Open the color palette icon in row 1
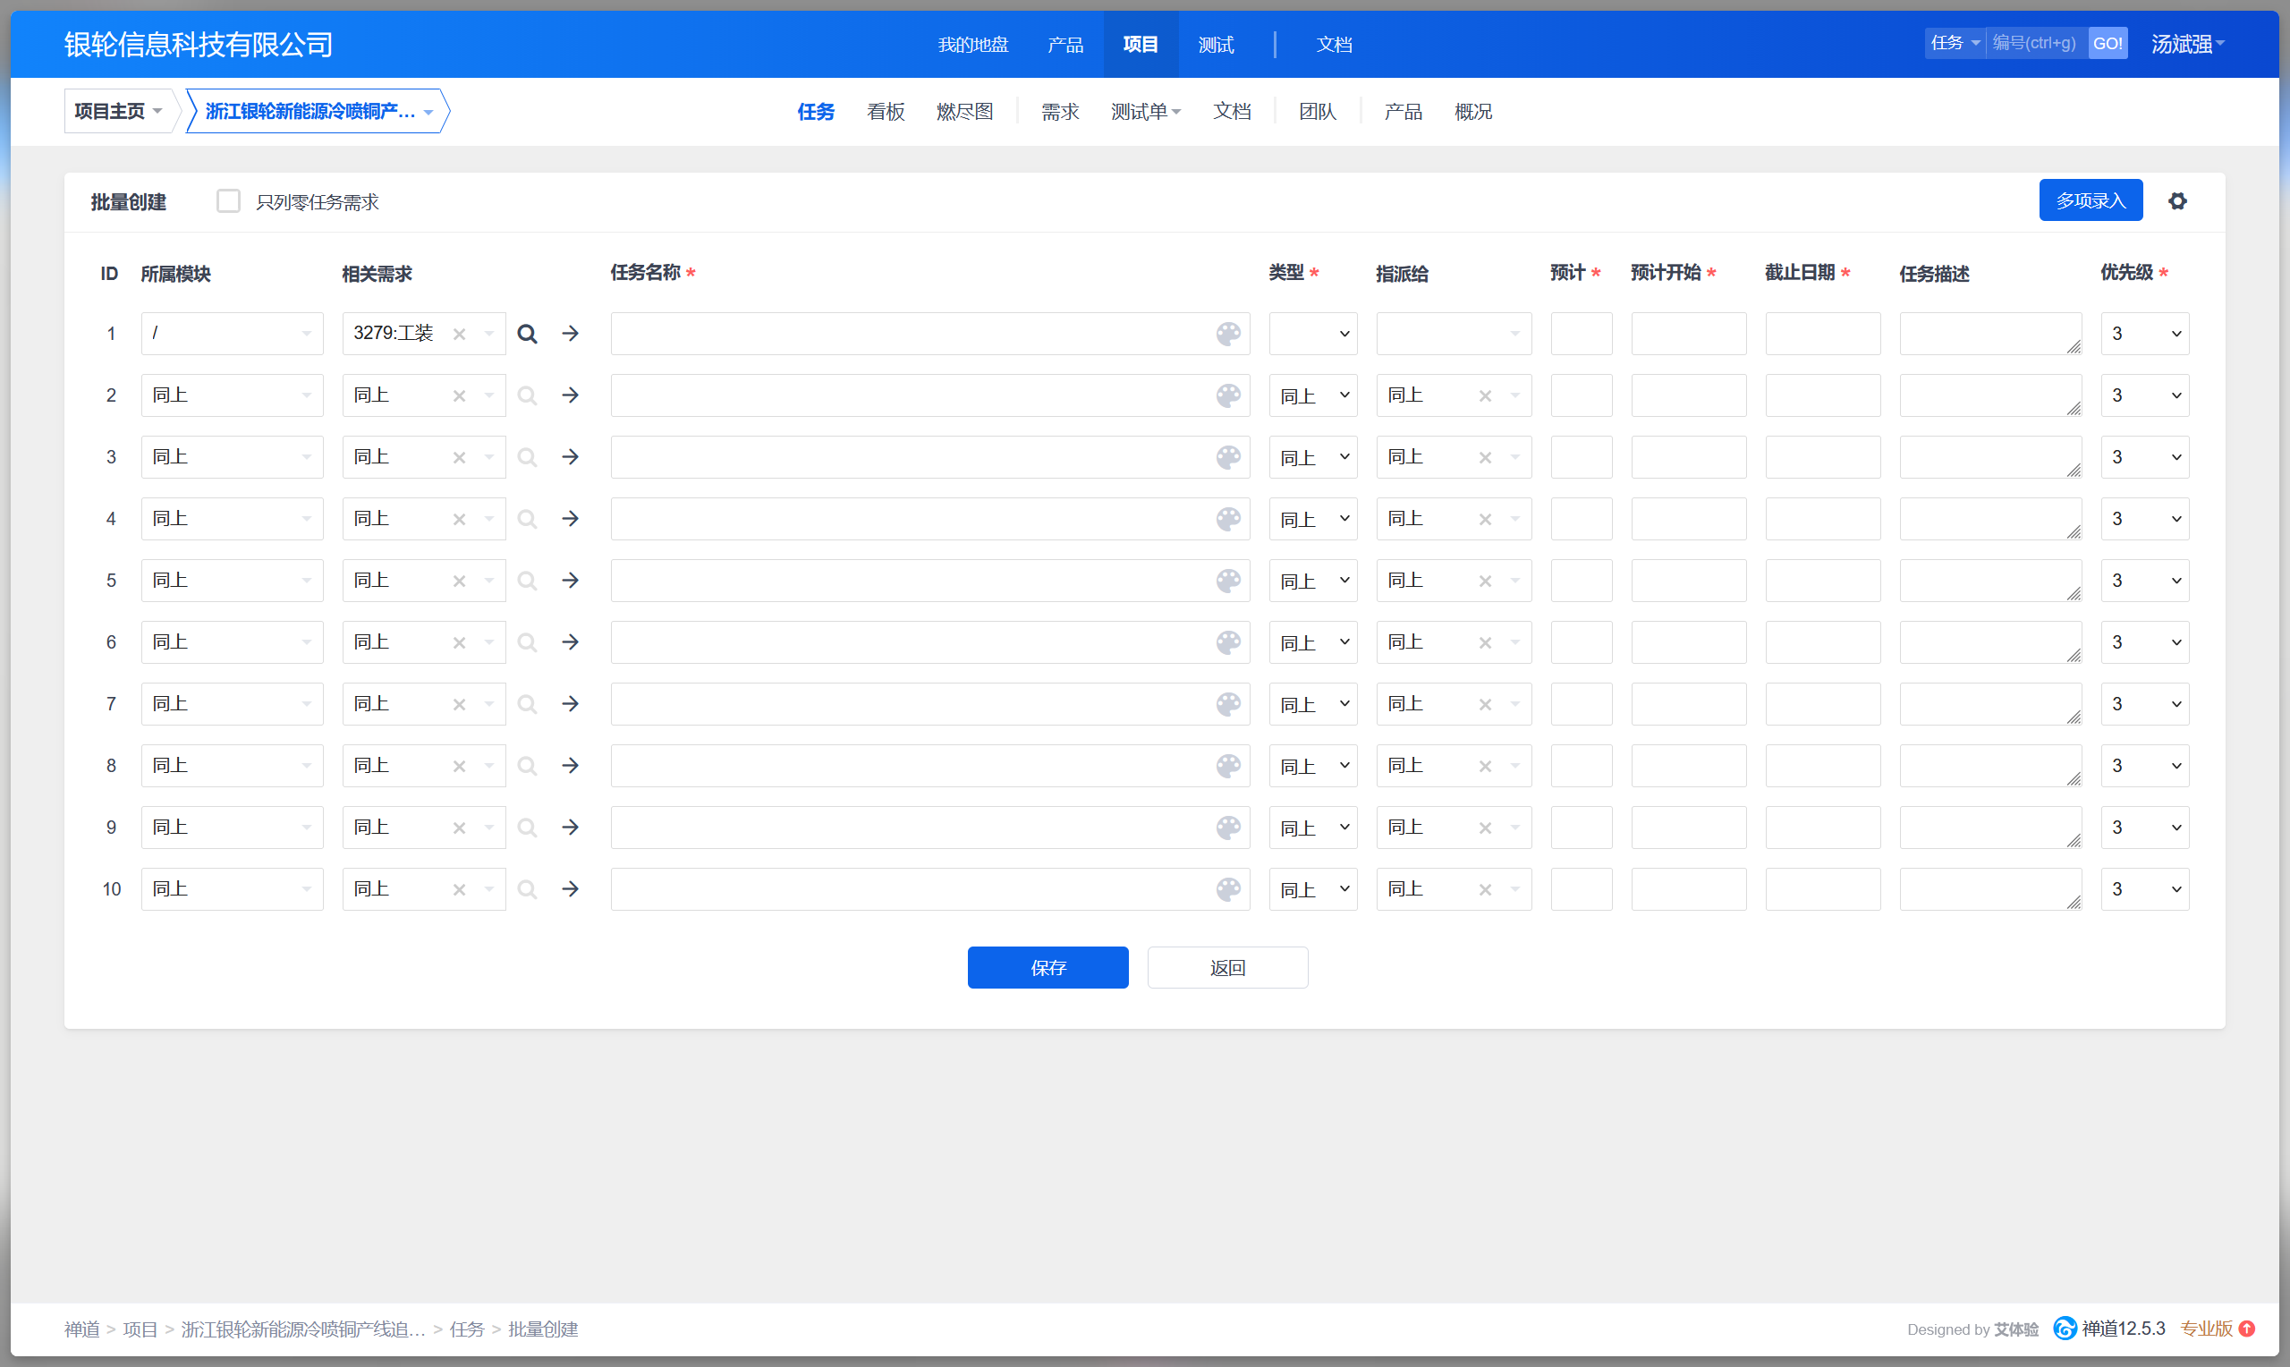 point(1228,334)
